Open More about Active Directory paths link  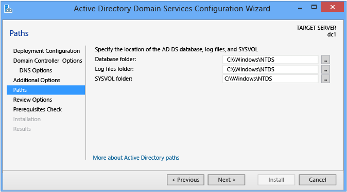(x=136, y=158)
